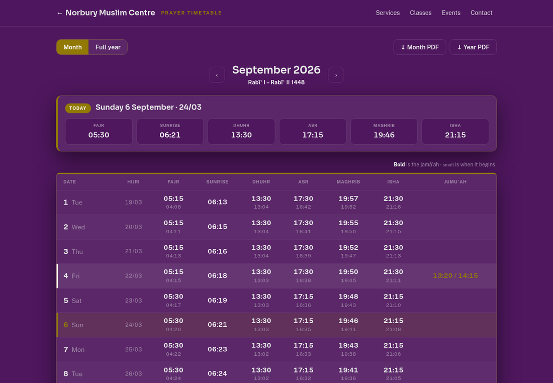Click the ASR column header
This screenshot has width=553, height=383.
click(303, 181)
